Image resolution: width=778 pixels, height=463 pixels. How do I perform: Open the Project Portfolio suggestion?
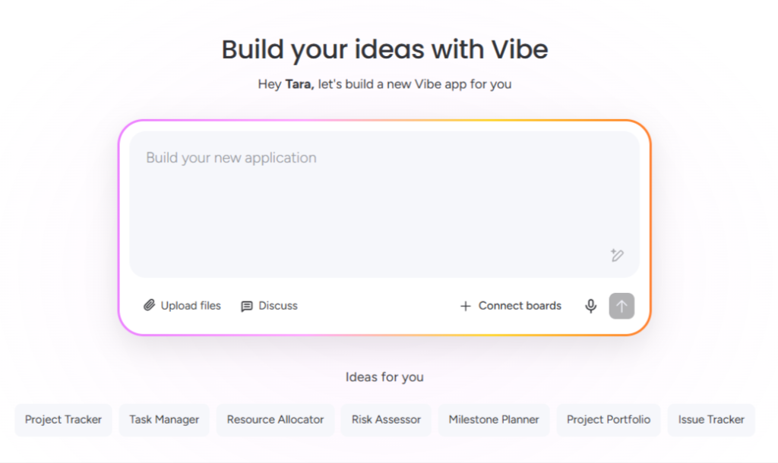pyautogui.click(x=609, y=420)
